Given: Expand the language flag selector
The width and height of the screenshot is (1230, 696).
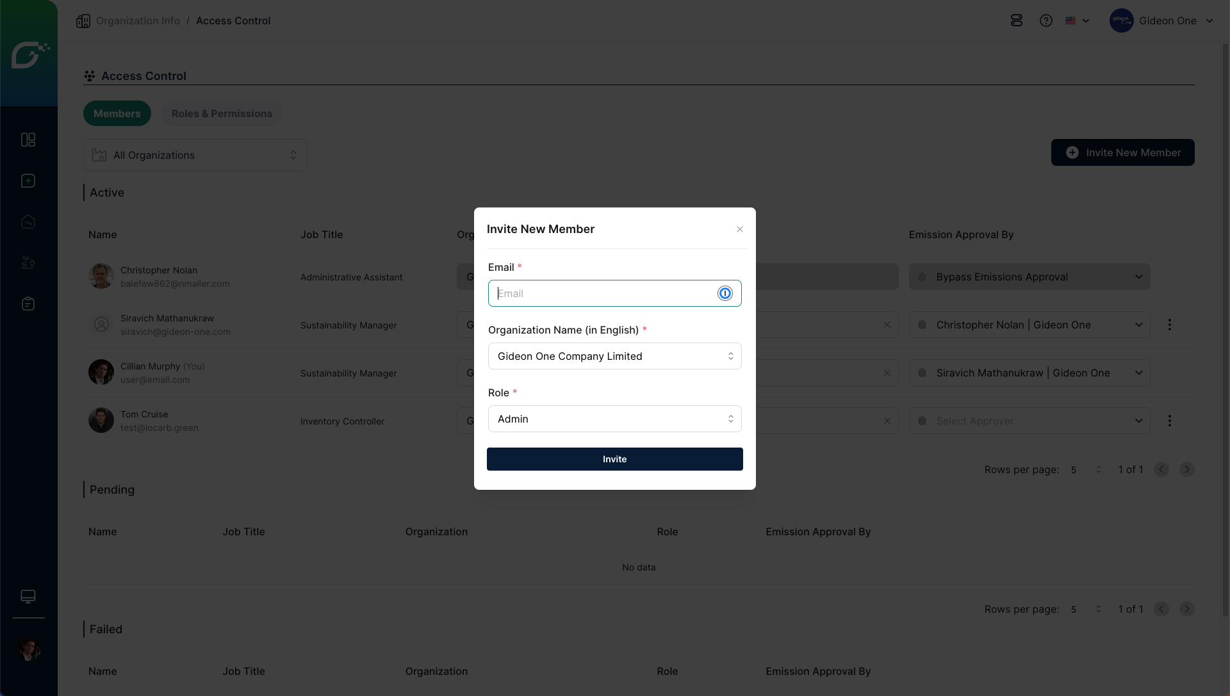Looking at the screenshot, I should coord(1078,20).
